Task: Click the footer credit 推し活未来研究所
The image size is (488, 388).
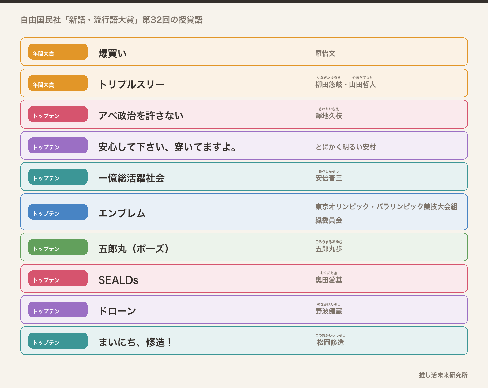Action: point(443,375)
